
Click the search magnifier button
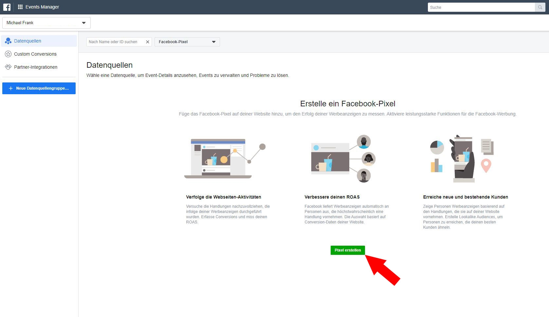[540, 7]
